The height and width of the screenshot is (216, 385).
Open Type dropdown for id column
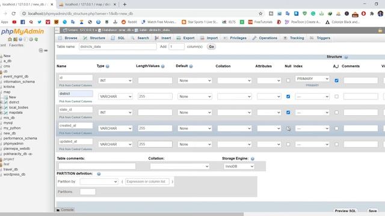pyautogui.click(x=115, y=80)
